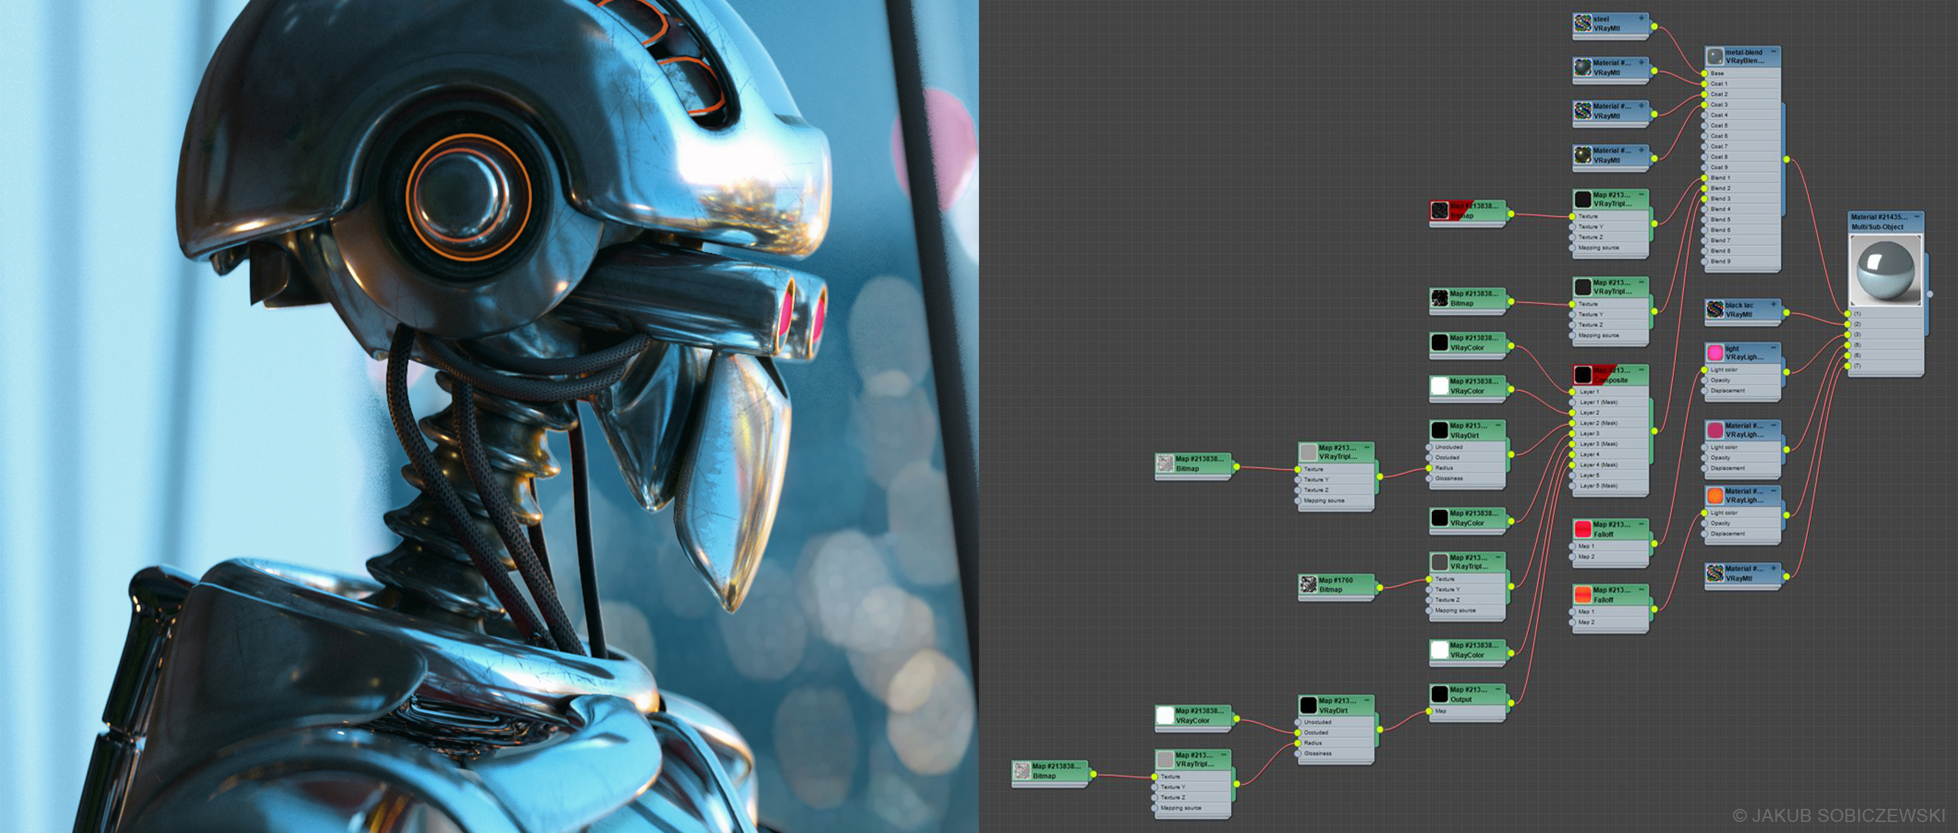Click Map 1 slot on the orange Falloff node
The image size is (1958, 833).
1610,612
